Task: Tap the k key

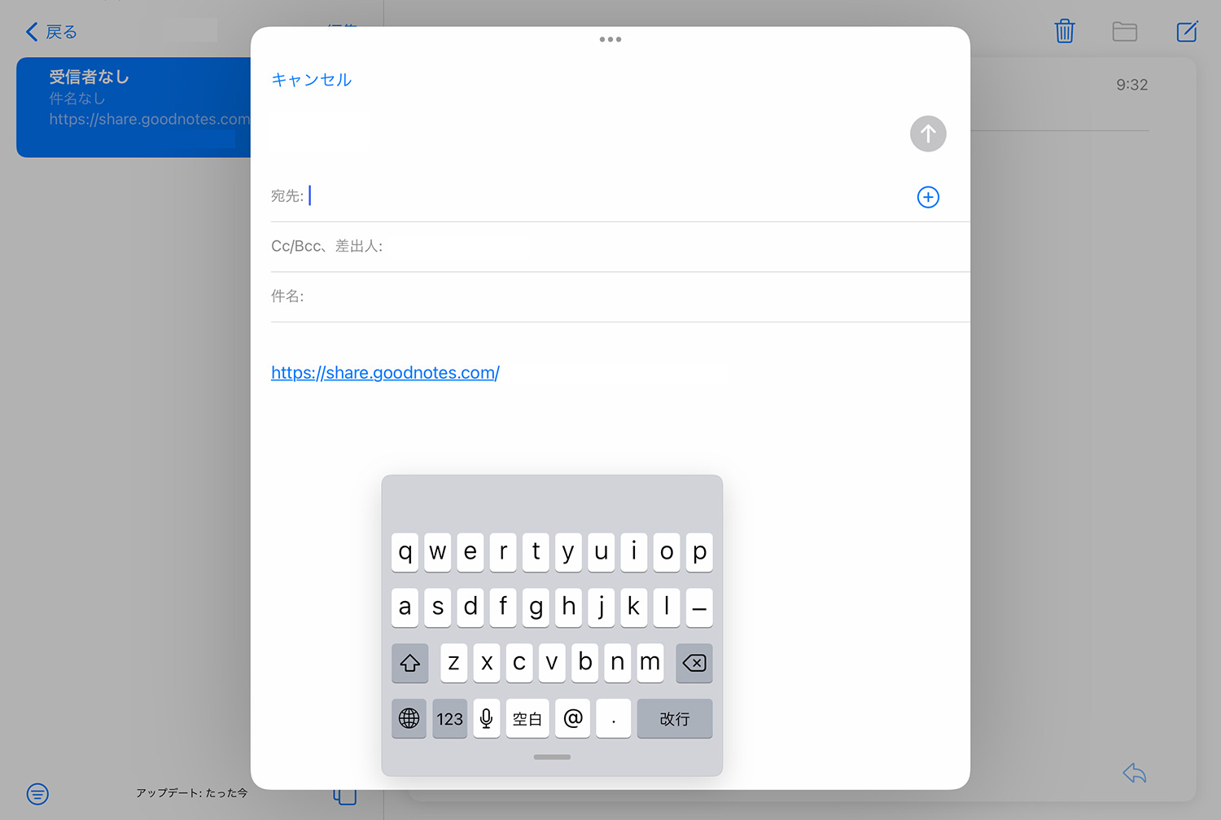Action: [634, 607]
